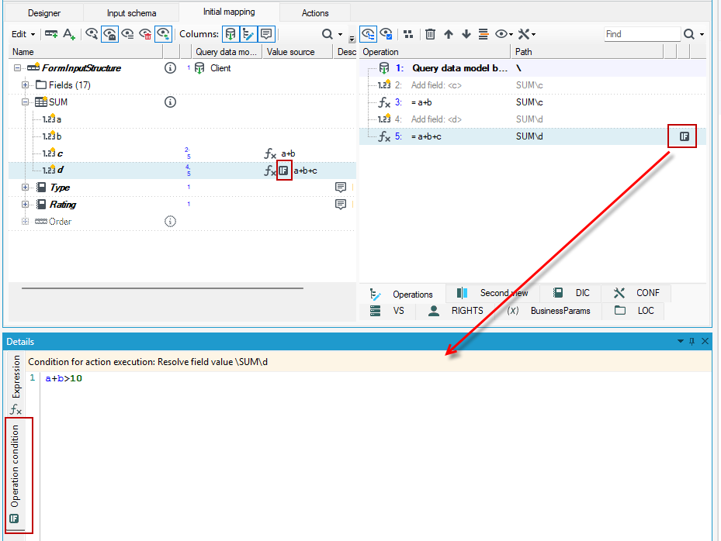Click the lines icon with orange bar
Viewport: 721px width, 541px height.
point(484,34)
